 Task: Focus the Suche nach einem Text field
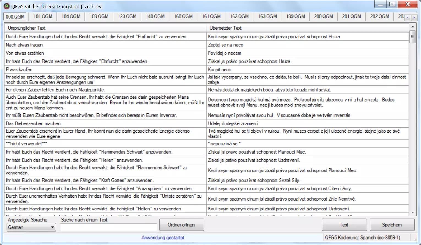point(108,227)
